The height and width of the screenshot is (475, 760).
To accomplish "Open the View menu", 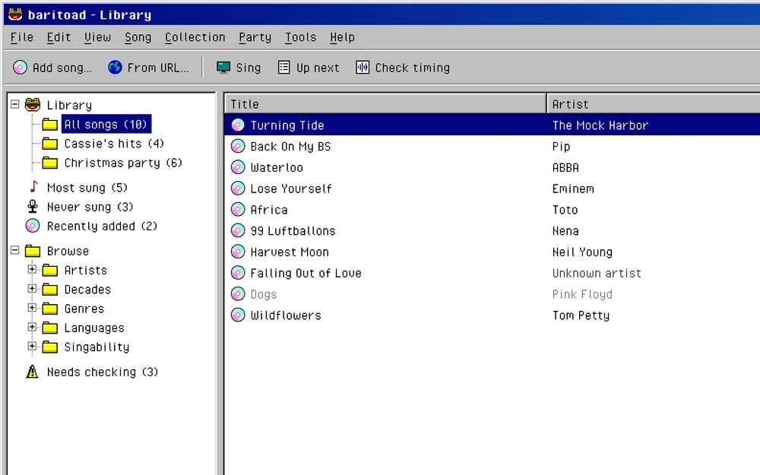I will pos(97,37).
